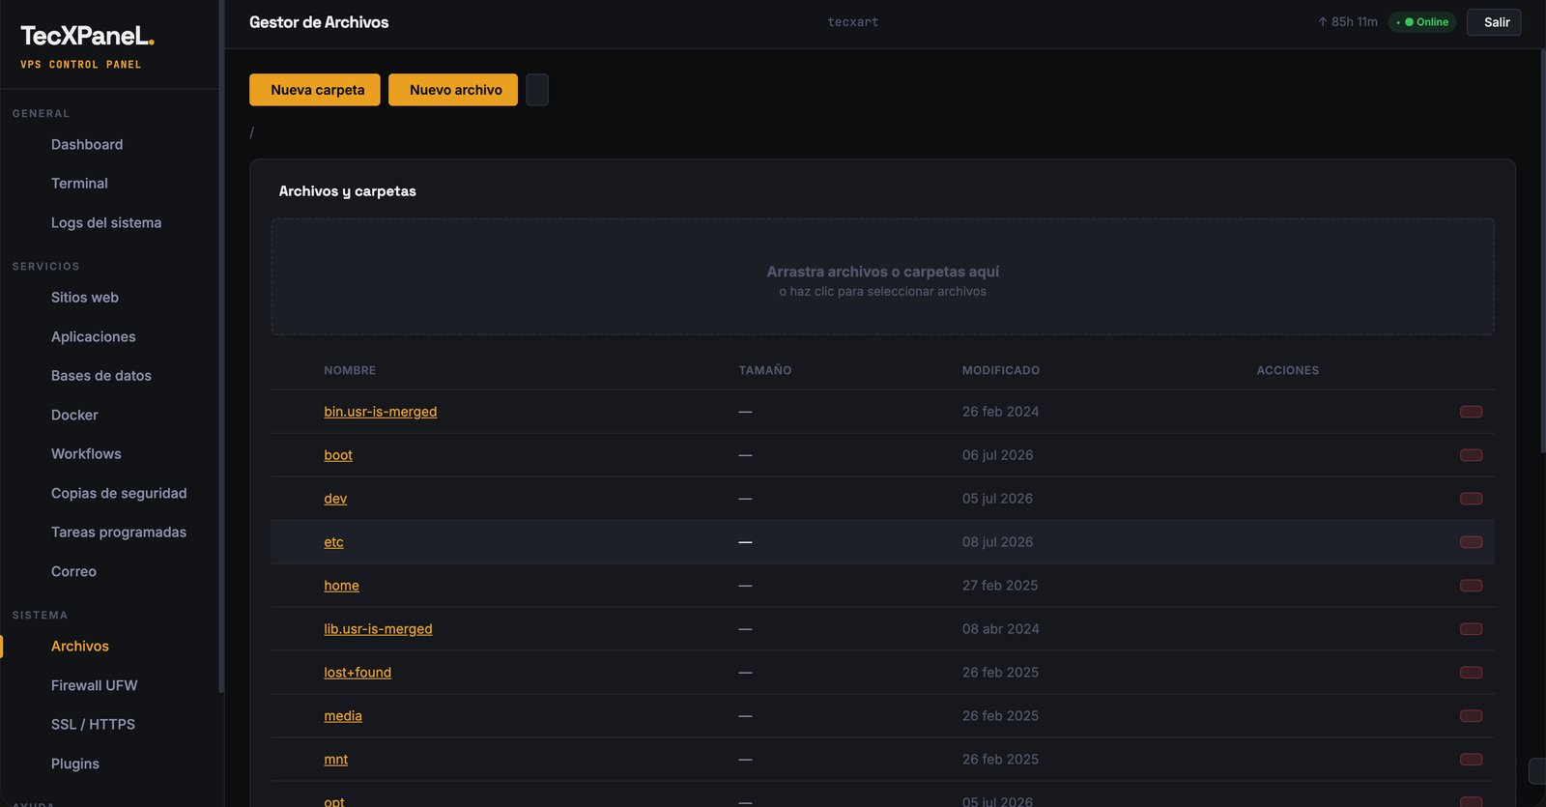The width and height of the screenshot is (1546, 807).
Task: Click the red action button in media row
Action: tap(1471, 716)
